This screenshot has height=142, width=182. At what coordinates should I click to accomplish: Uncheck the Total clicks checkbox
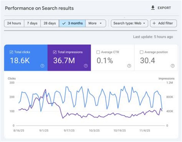[11, 52]
